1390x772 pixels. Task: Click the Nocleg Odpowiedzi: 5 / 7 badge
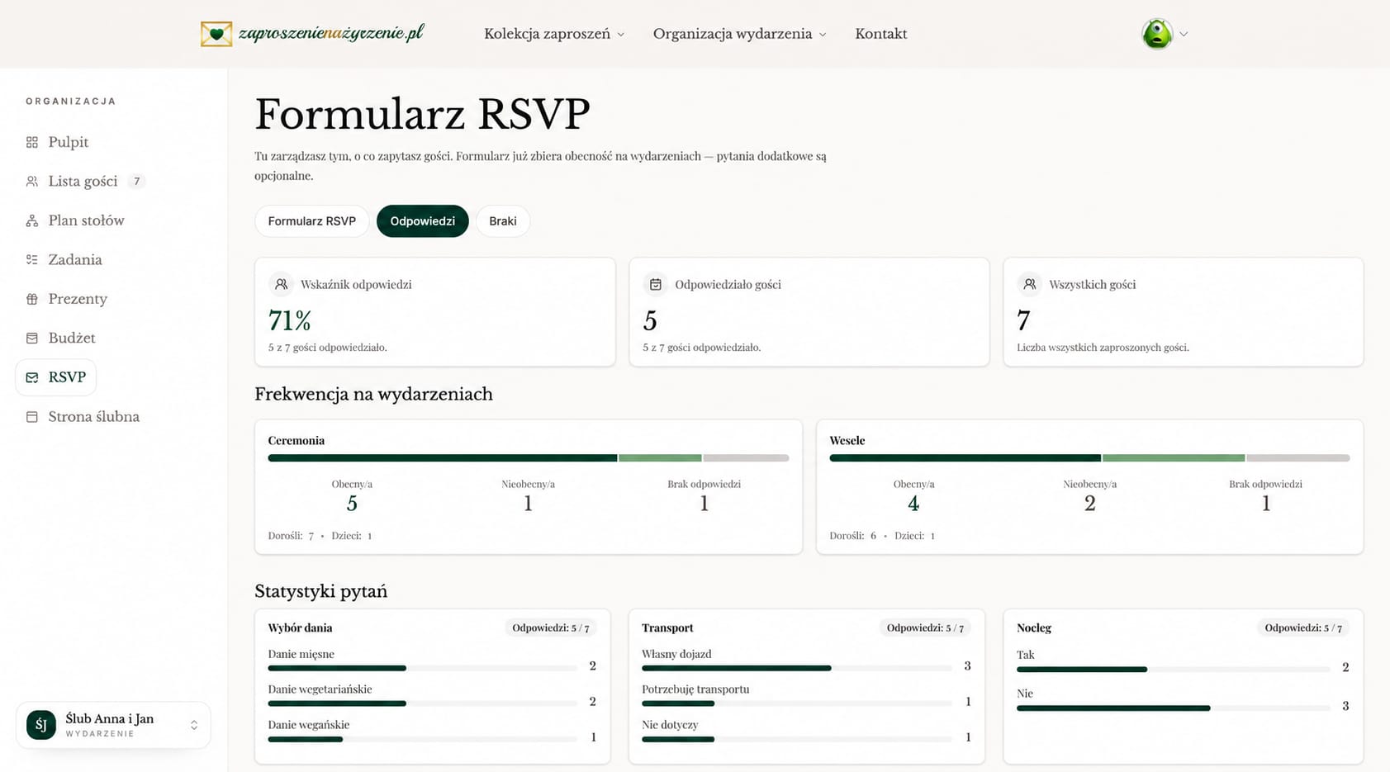pos(1303,628)
